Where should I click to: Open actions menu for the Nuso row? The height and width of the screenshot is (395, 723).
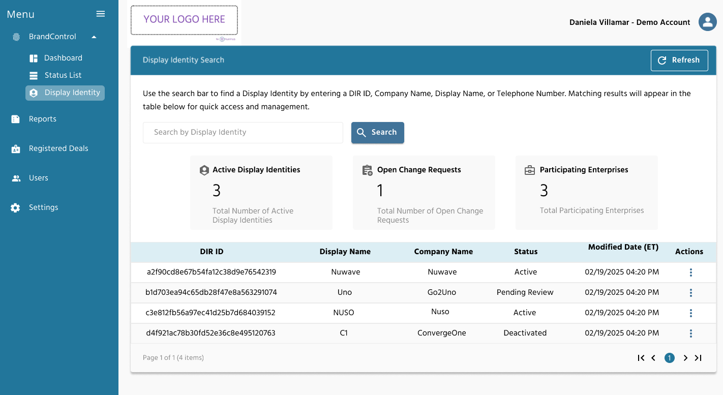[x=690, y=313]
